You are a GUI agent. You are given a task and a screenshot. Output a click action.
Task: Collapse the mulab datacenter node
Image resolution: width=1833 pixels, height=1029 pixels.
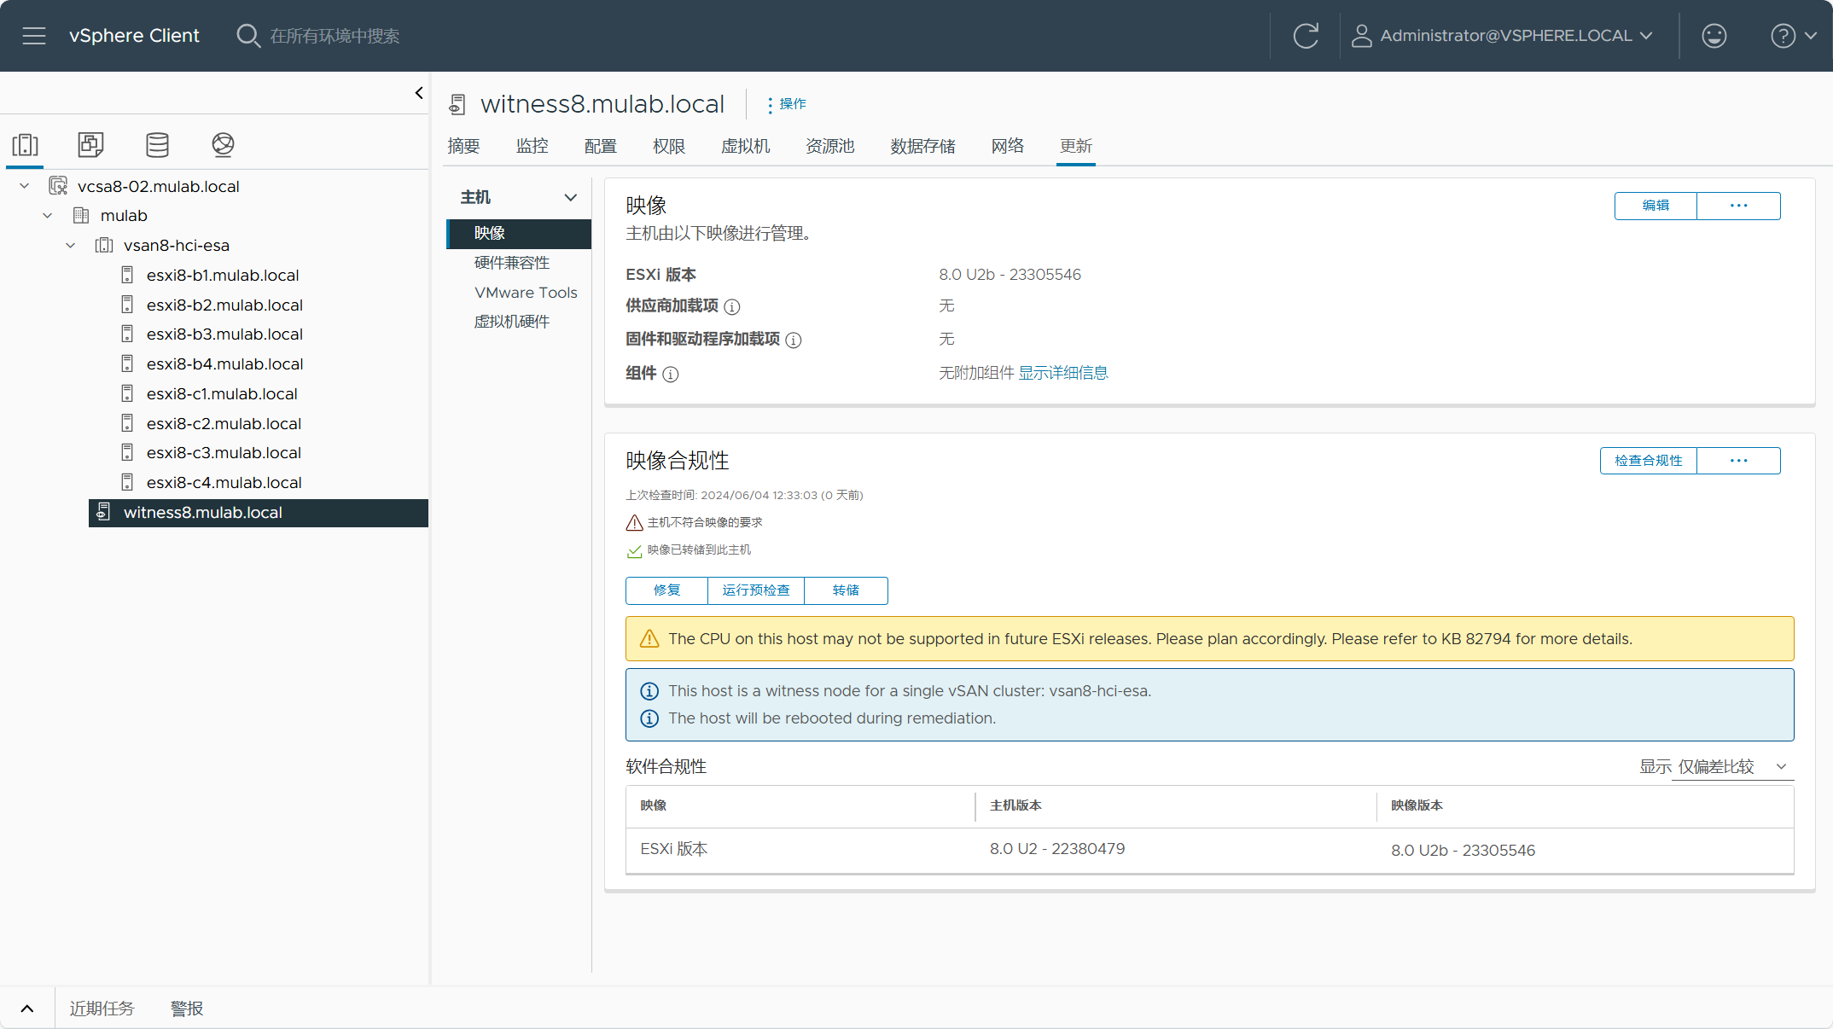48,216
